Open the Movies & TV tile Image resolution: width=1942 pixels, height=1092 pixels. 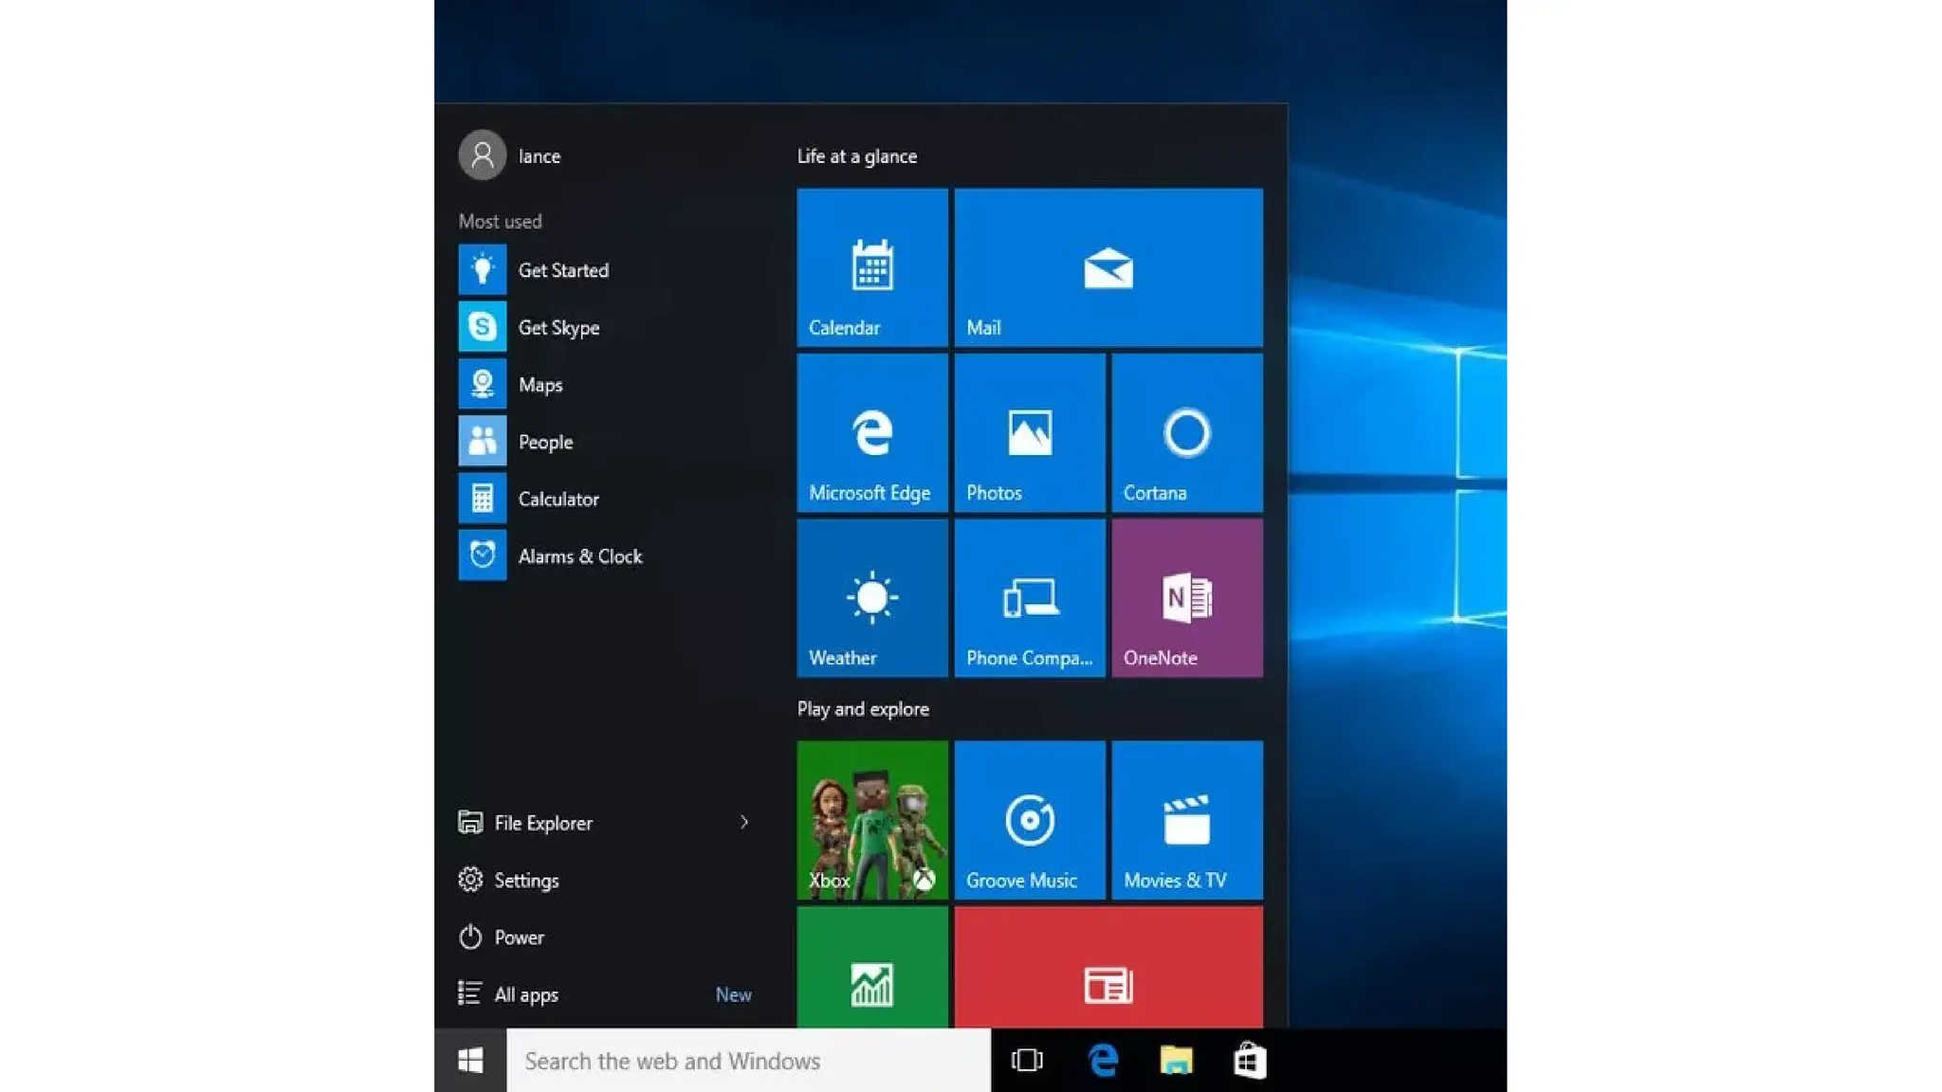pos(1186,820)
